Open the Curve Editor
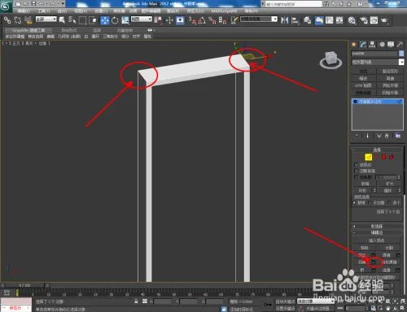Image resolution: width=407 pixels, height=312 pixels. 330,20
